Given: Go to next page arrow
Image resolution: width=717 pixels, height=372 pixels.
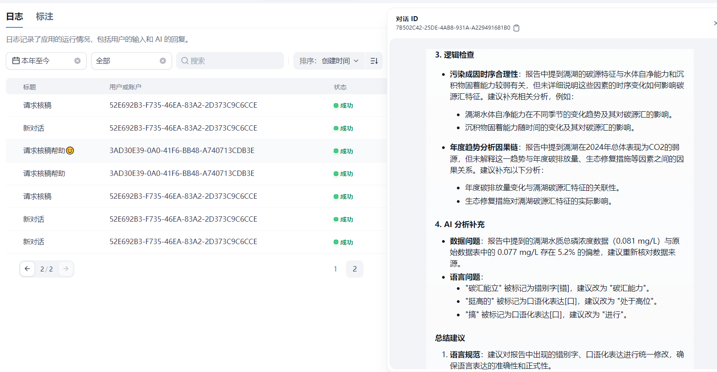Looking at the screenshot, I should 66,268.
